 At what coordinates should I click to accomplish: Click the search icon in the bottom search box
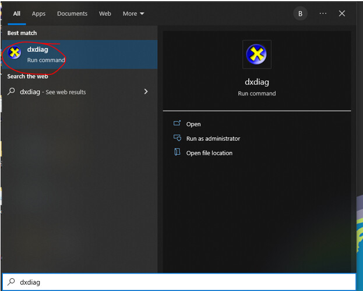[11, 282]
